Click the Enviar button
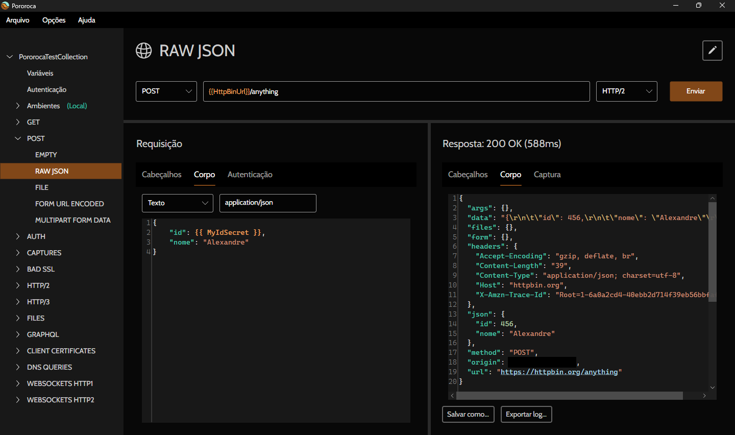The width and height of the screenshot is (735, 435). [696, 91]
